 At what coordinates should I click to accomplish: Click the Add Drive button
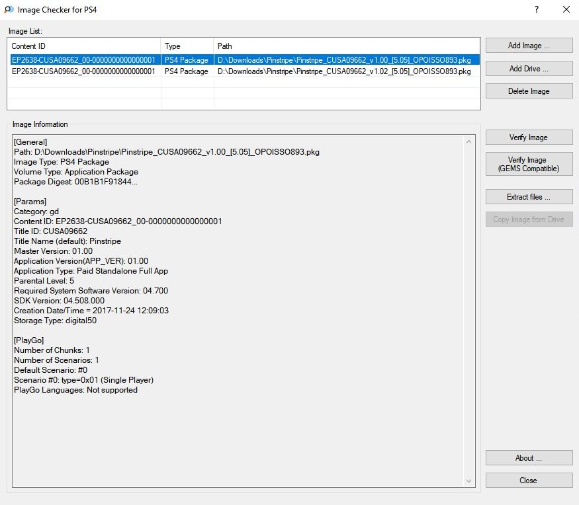[529, 69]
